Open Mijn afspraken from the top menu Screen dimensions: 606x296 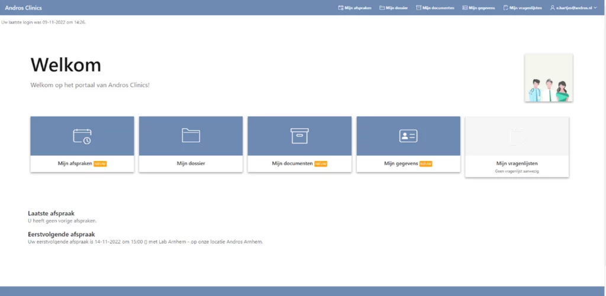358,8
